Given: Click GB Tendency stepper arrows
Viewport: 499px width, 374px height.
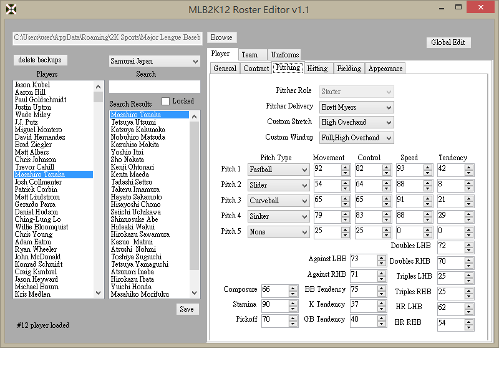Looking at the screenshot, I should [x=381, y=321].
